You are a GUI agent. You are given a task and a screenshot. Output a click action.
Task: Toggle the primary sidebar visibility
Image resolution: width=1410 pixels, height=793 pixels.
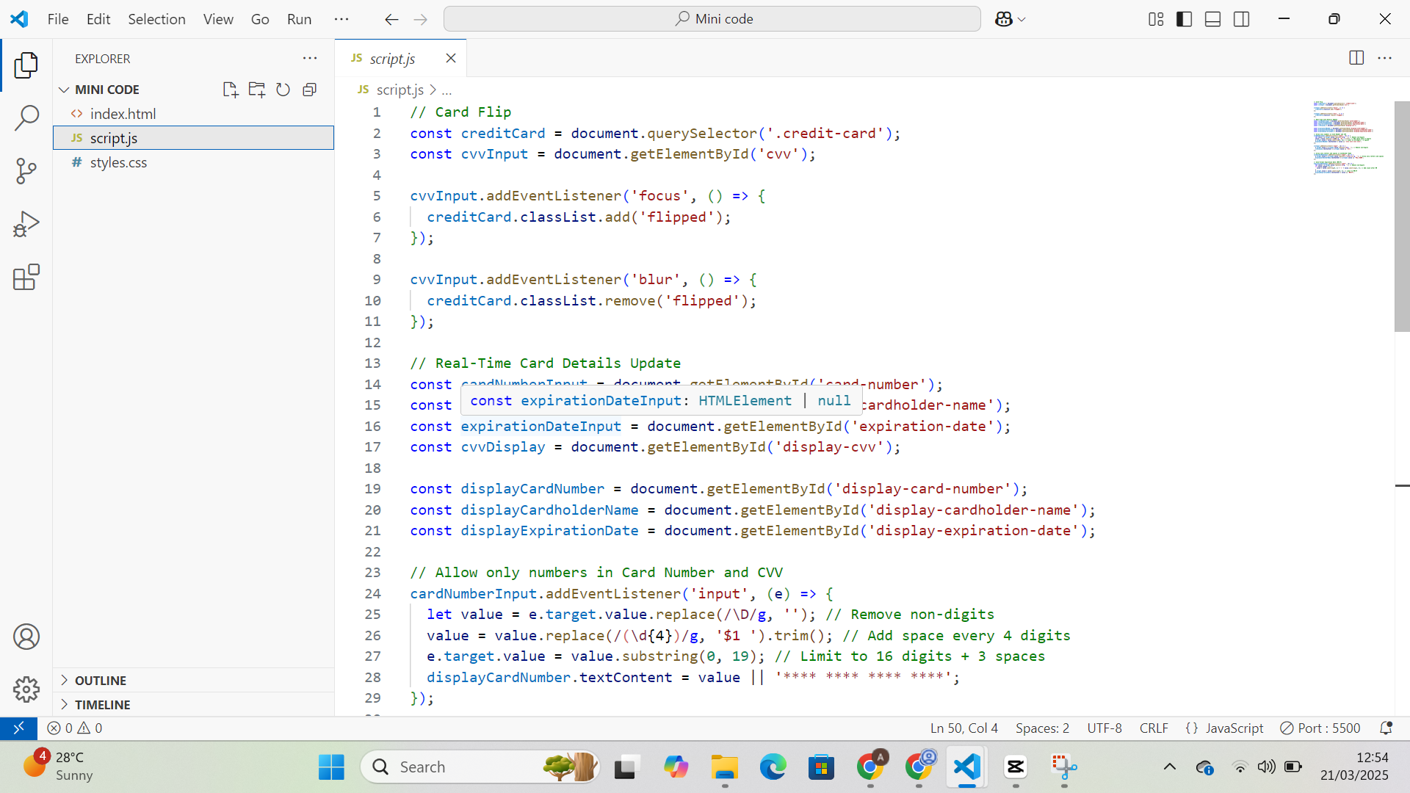pos(1185,19)
